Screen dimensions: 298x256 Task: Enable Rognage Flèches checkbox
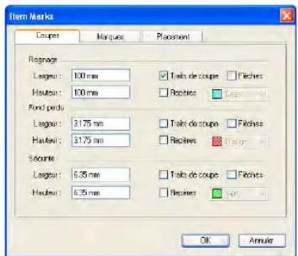pos(232,76)
